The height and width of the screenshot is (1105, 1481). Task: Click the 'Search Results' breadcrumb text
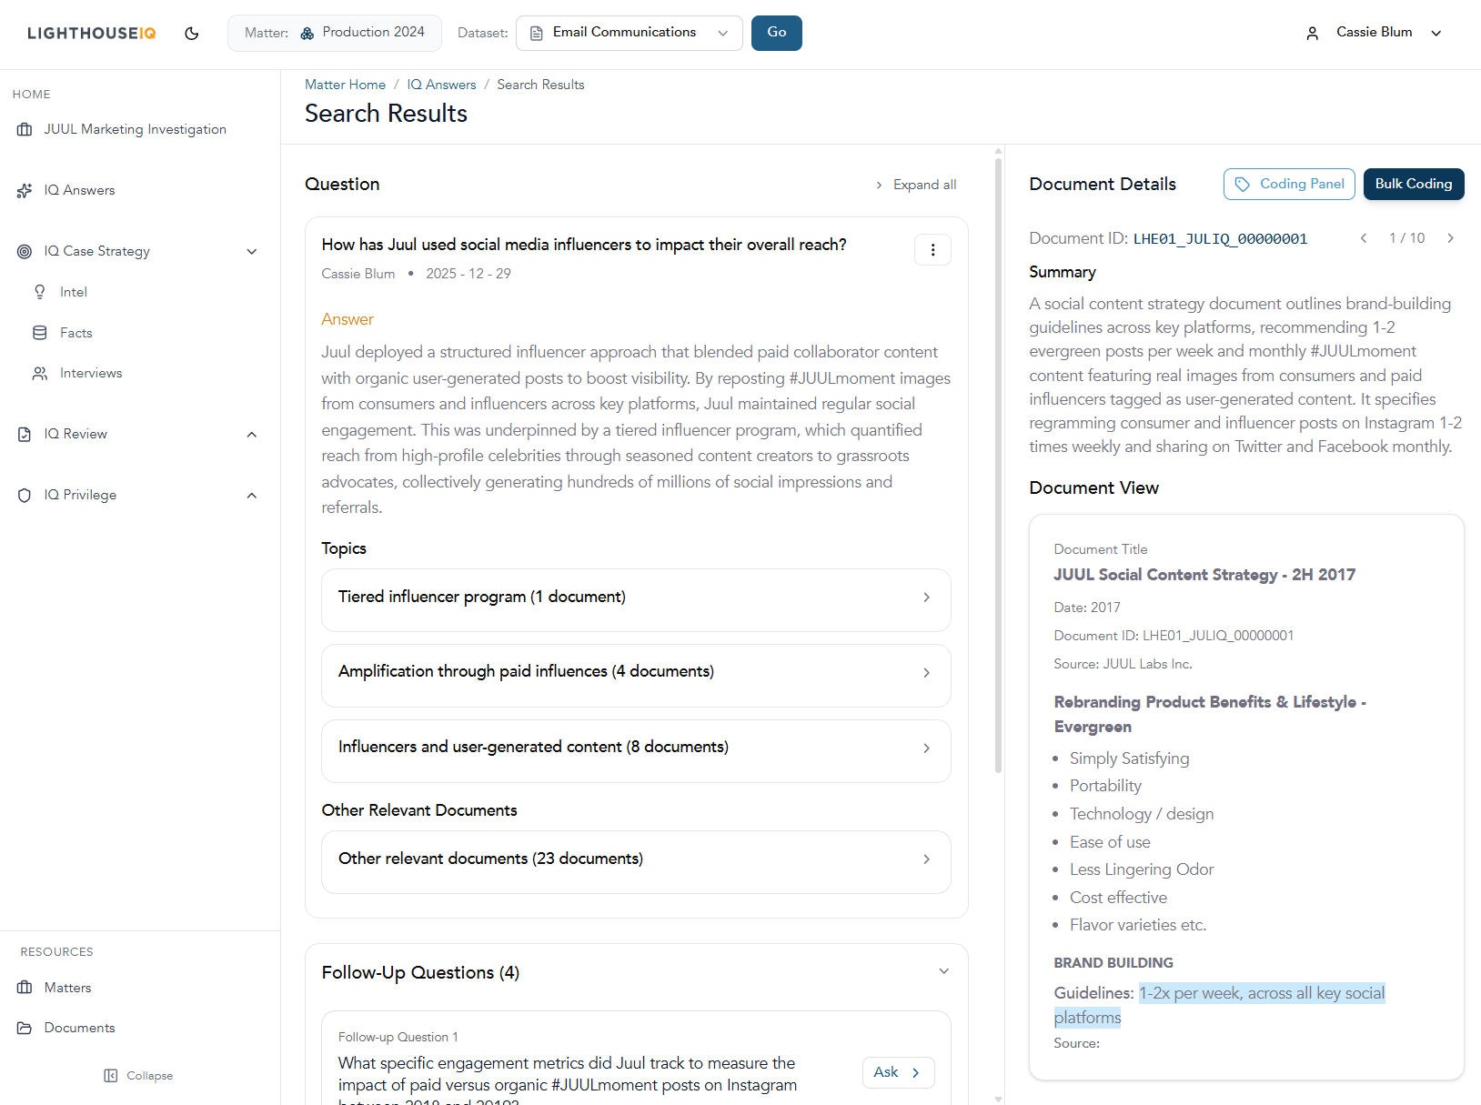pos(540,85)
